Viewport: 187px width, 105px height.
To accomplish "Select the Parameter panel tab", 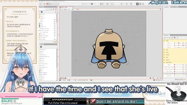I will [x=166, y=35].
